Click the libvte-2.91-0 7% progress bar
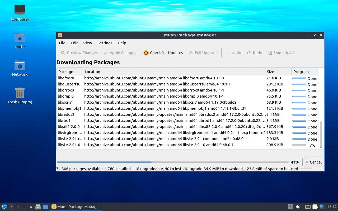 point(299,145)
